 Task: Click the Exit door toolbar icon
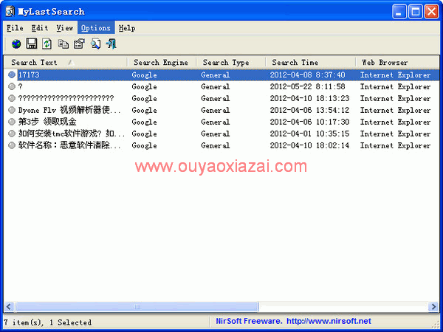click(111, 44)
